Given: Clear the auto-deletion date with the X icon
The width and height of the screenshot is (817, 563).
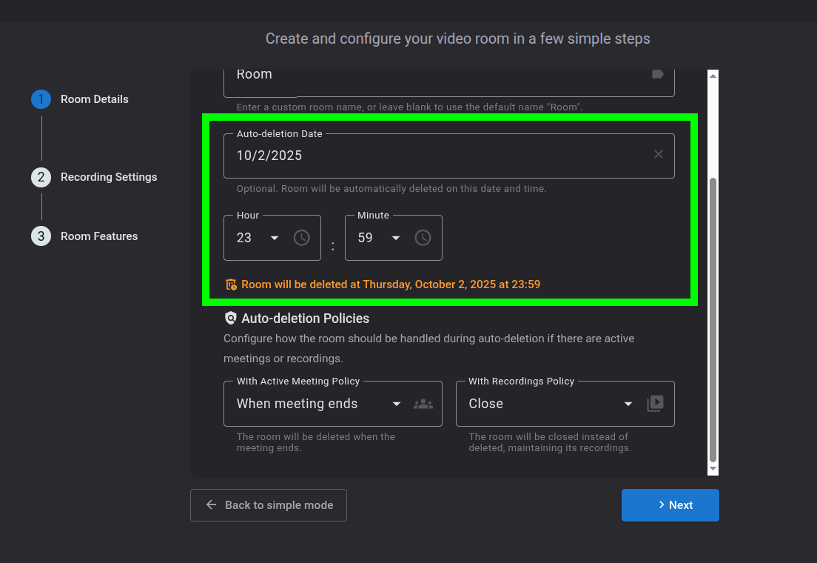Looking at the screenshot, I should [658, 155].
